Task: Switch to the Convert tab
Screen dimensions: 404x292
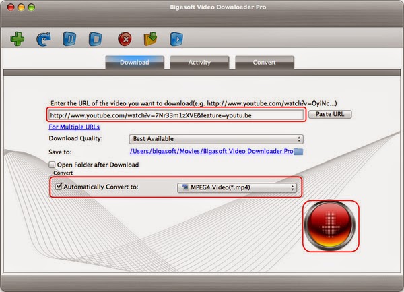Action: (x=265, y=63)
